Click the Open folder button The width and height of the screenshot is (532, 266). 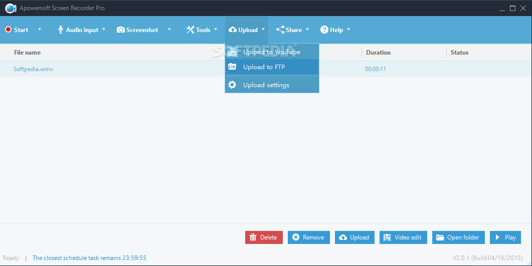pos(458,237)
